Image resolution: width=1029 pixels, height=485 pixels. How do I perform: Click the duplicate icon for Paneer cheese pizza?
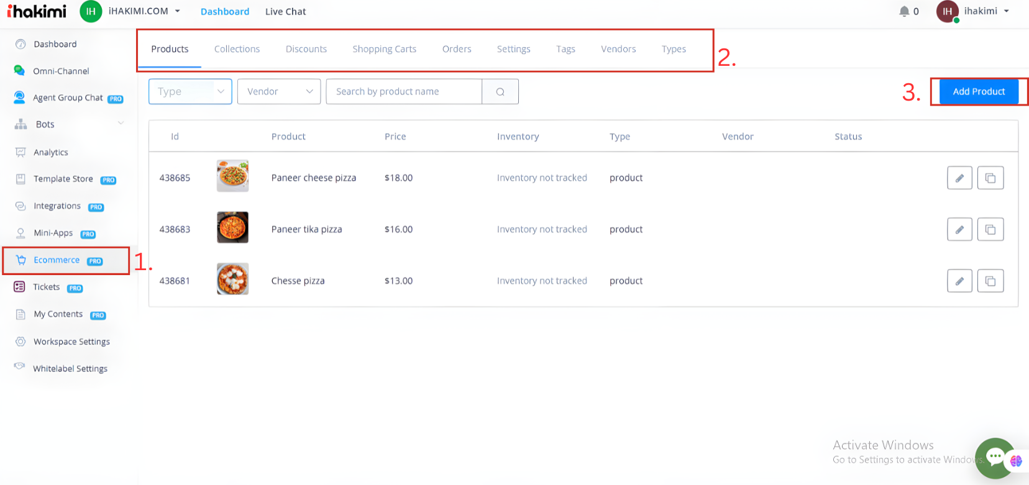990,178
